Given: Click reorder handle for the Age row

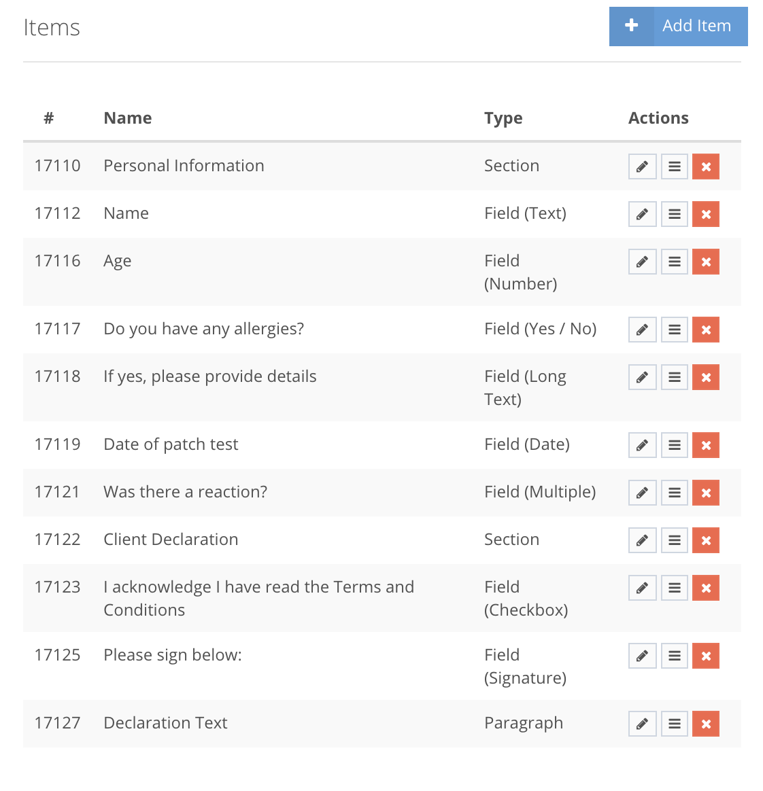Looking at the screenshot, I should pos(675,262).
